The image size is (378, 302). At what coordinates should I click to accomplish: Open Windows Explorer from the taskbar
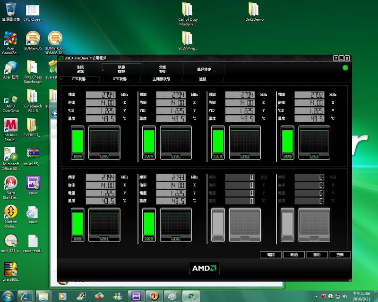(43, 296)
